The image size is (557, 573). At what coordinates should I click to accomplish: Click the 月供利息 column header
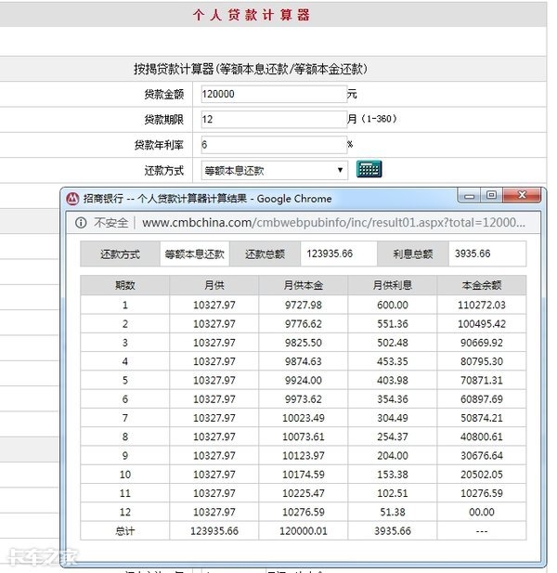tap(393, 285)
